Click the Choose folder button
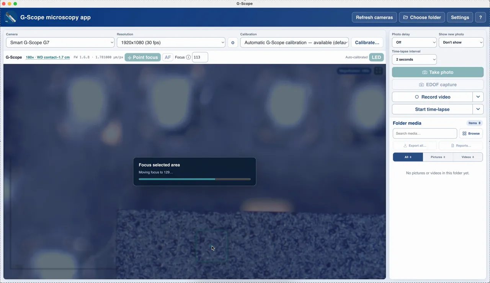The width and height of the screenshot is (490, 283). click(x=422, y=17)
